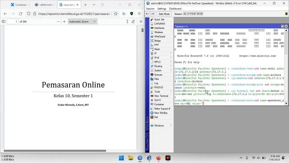Open Firefox from the taskbar

(158, 158)
